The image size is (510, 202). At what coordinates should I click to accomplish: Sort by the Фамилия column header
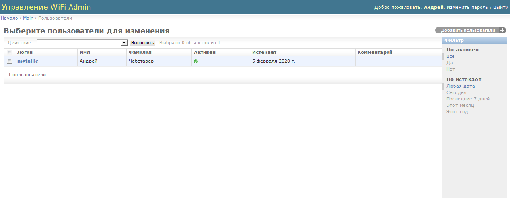[x=140, y=52]
